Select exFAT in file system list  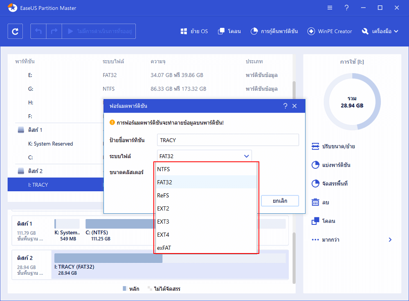tap(206, 247)
